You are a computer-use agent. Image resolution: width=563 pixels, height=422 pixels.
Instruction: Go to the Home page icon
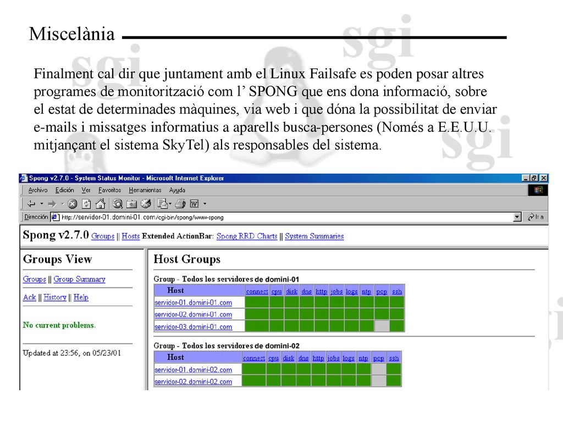101,203
